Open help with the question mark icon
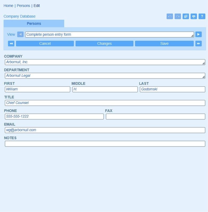The image size is (208, 212). tap(202, 16)
